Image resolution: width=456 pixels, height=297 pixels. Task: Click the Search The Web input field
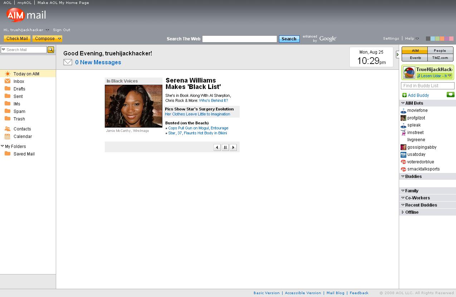click(x=240, y=39)
